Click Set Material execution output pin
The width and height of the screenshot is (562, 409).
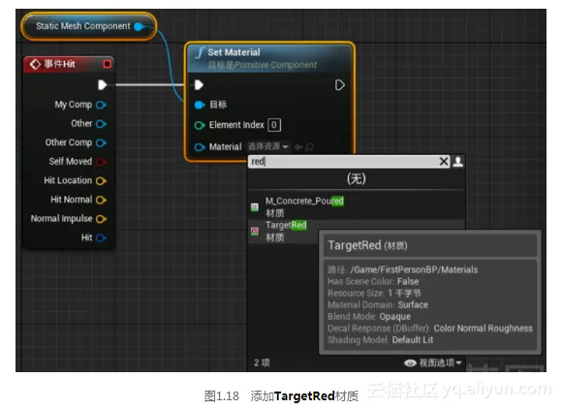pyautogui.click(x=340, y=85)
